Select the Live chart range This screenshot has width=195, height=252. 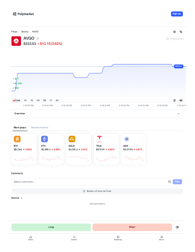(16, 100)
